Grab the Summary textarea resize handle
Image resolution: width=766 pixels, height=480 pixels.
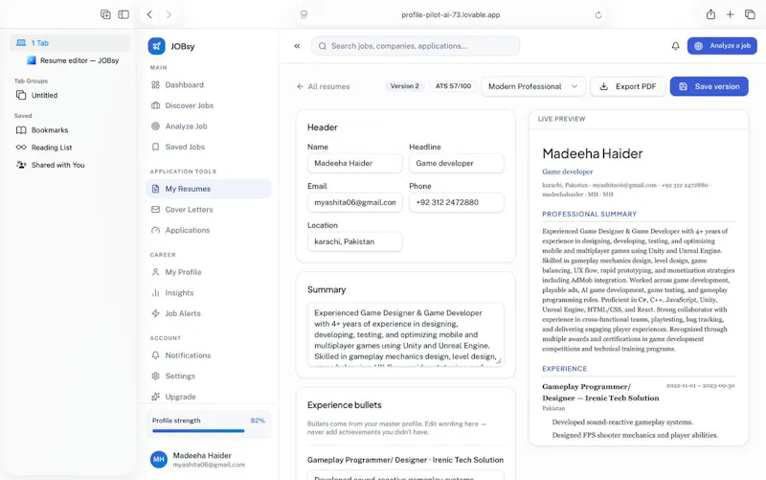pyautogui.click(x=499, y=362)
